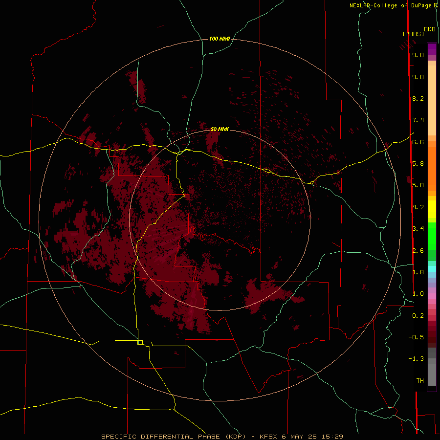Select the pink band of the color scale
The image size is (440, 440).
coord(432,296)
